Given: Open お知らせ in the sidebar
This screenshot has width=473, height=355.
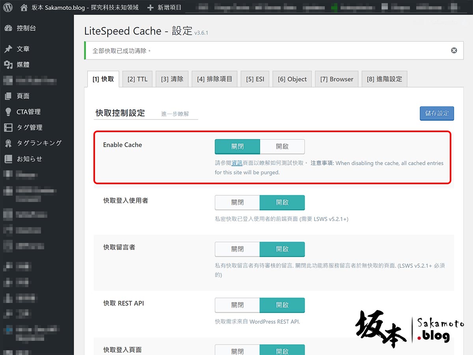Looking at the screenshot, I should [x=30, y=159].
